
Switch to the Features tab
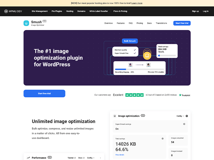[x=121, y=23]
